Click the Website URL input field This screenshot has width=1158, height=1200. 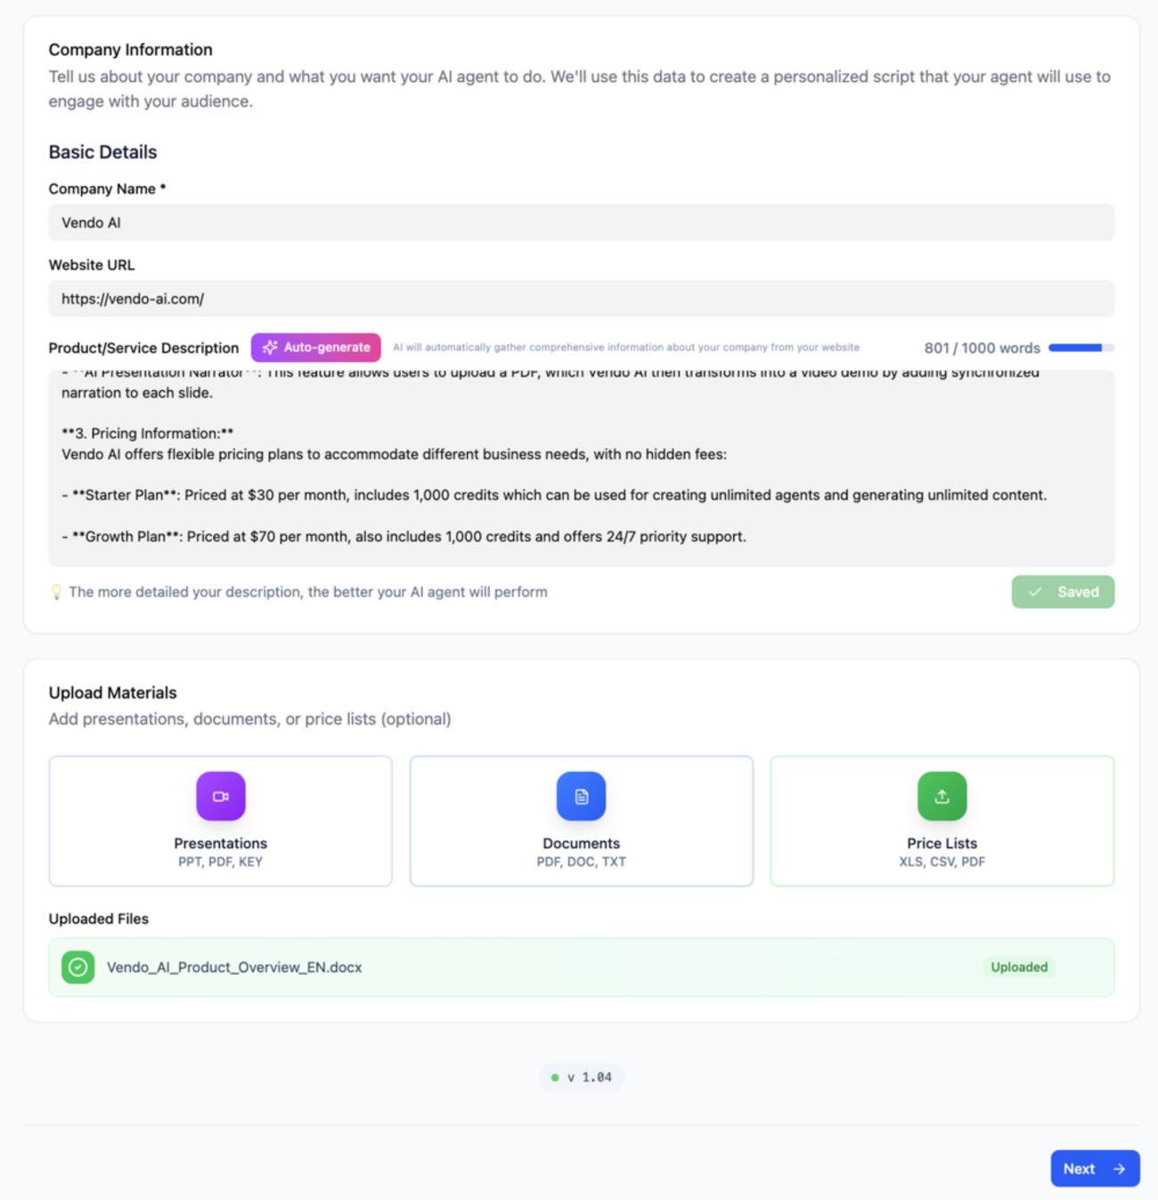coord(579,298)
